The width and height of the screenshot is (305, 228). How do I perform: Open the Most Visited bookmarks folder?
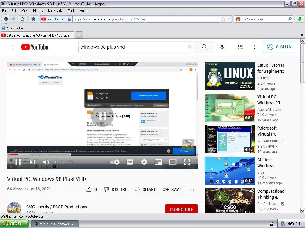pos(13,28)
